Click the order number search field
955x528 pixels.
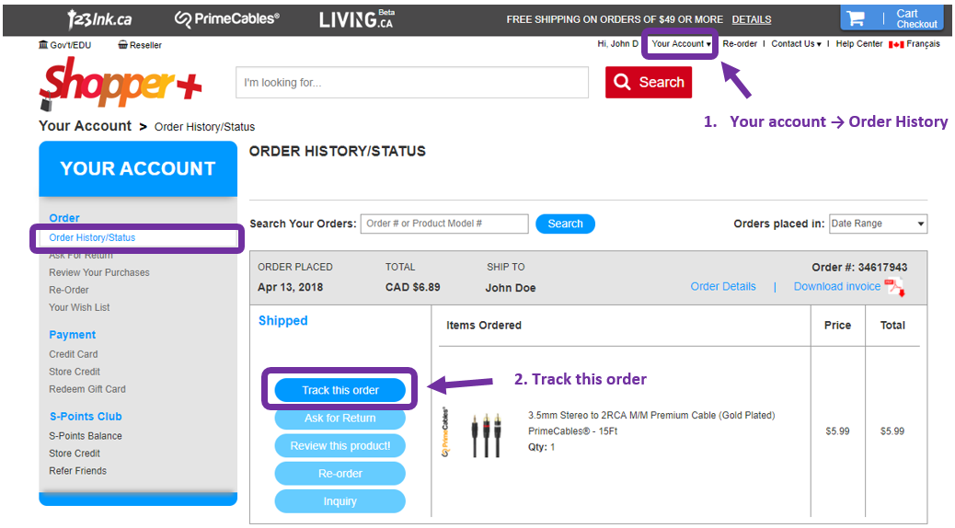(x=444, y=224)
